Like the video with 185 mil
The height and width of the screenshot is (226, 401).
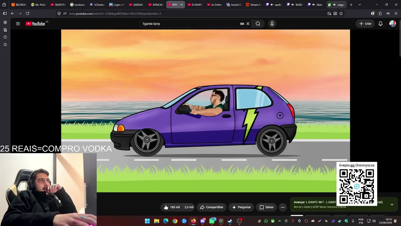(x=172, y=207)
